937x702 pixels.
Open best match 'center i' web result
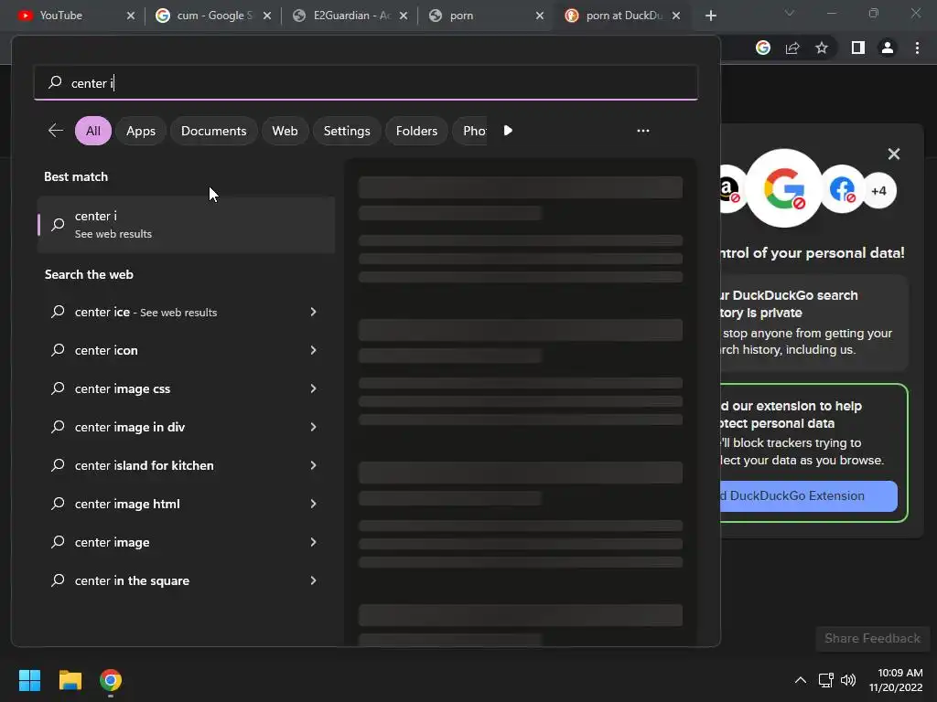(186, 225)
